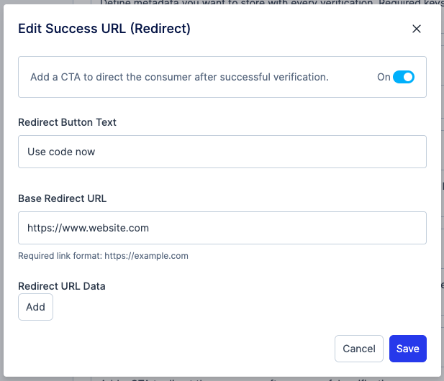Click the 'Base Redirect URL' label
The image size is (444, 381).
(x=62, y=198)
